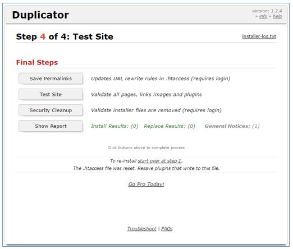Open the Troubleshoot link
The width and height of the screenshot is (293, 249).
[142, 229]
